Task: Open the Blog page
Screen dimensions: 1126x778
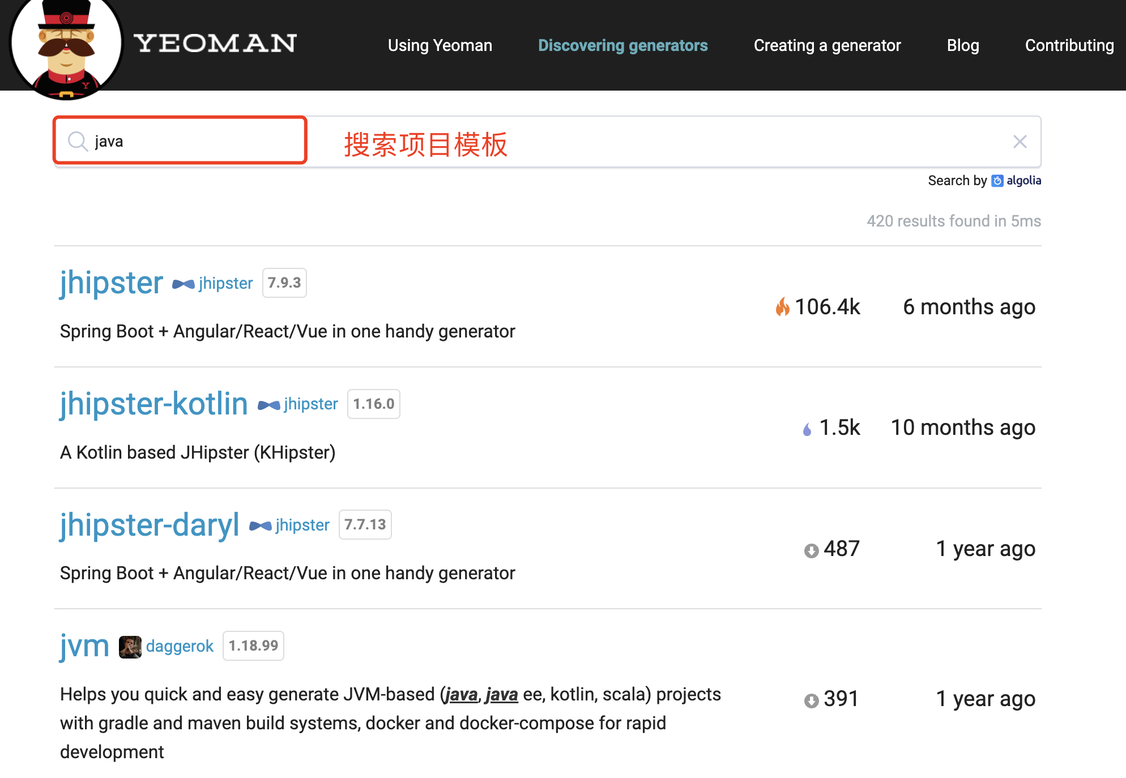Action: click(963, 45)
